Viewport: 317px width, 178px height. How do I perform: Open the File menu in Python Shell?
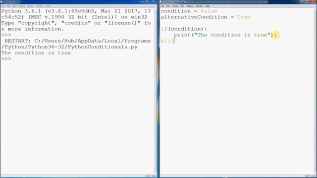click(3, 6)
